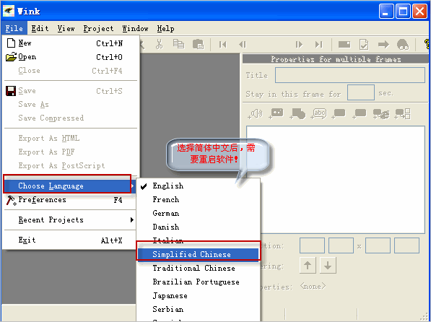Click the Save entry text in File menu
This screenshot has width=431, height=322.
(x=27, y=91)
